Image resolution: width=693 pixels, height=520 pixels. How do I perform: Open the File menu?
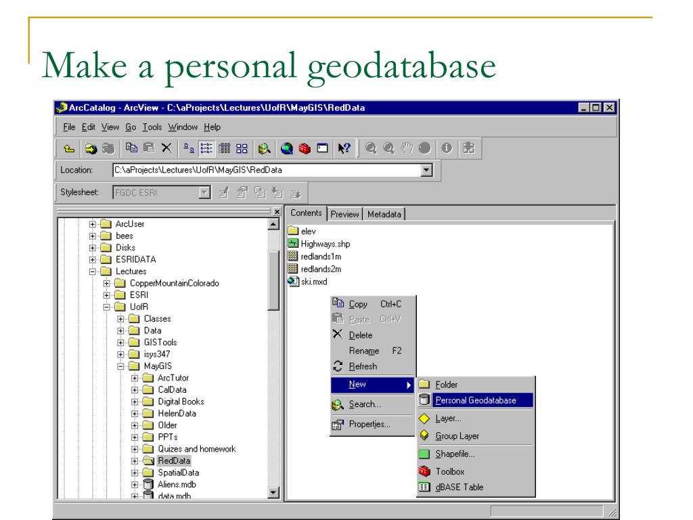click(x=69, y=127)
